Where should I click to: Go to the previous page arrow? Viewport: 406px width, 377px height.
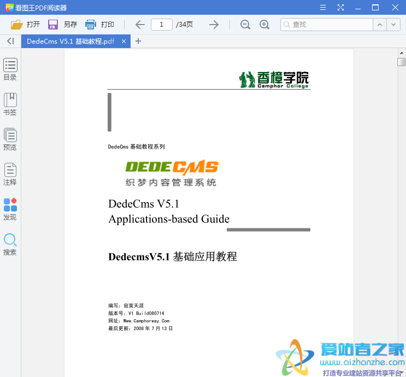[140, 25]
